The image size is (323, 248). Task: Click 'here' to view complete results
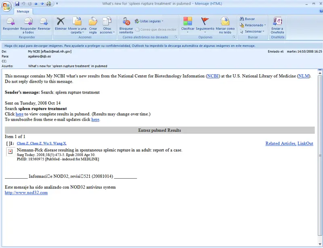coord(19,114)
